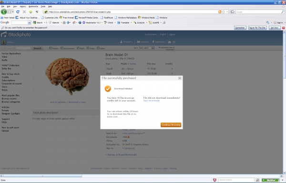Open the History menu
This screenshot has height=183, width=286.
click(x=23, y=6)
